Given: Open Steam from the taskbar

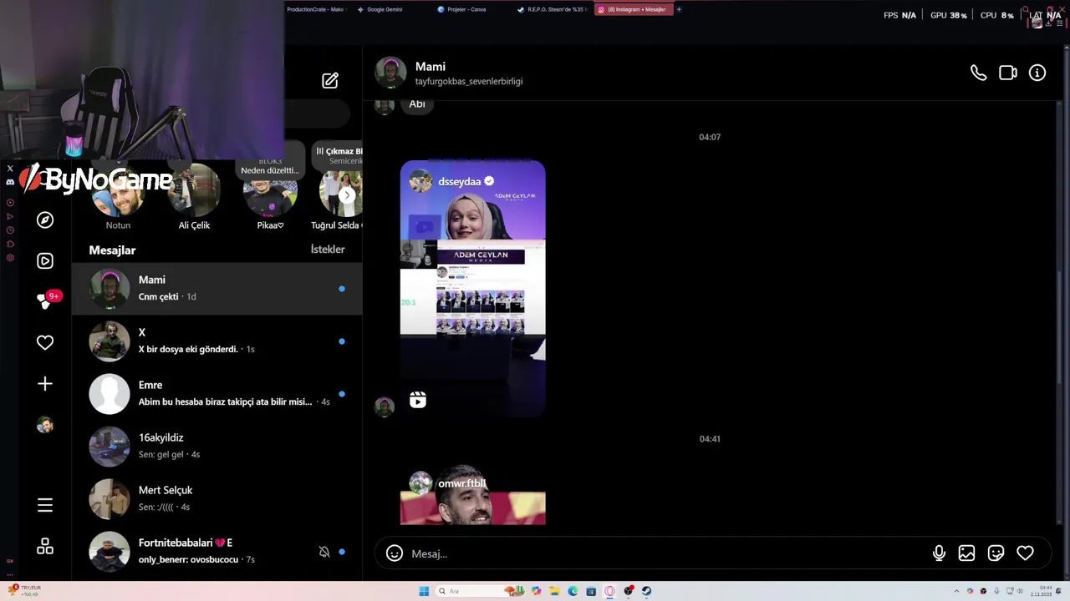Looking at the screenshot, I should click(x=646, y=591).
